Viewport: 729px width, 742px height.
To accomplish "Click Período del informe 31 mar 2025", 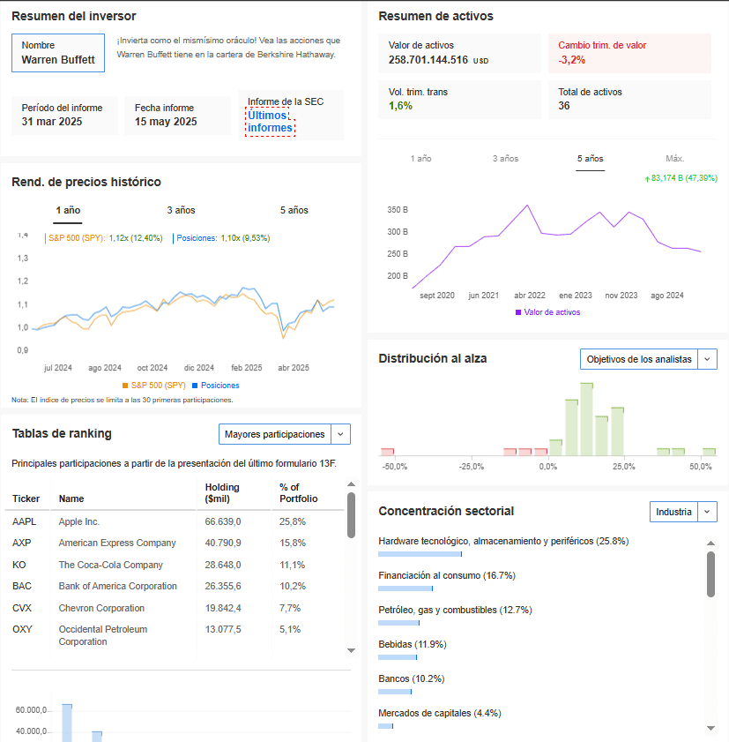I will 64,115.
